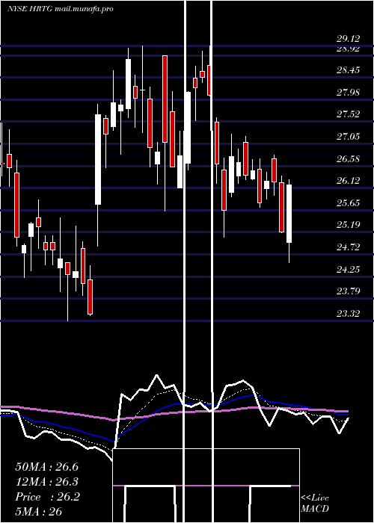Click the NYSE HRTG mail.munafa.pro title text
Viewport: 374px width, 523px height.
[x=61, y=9]
